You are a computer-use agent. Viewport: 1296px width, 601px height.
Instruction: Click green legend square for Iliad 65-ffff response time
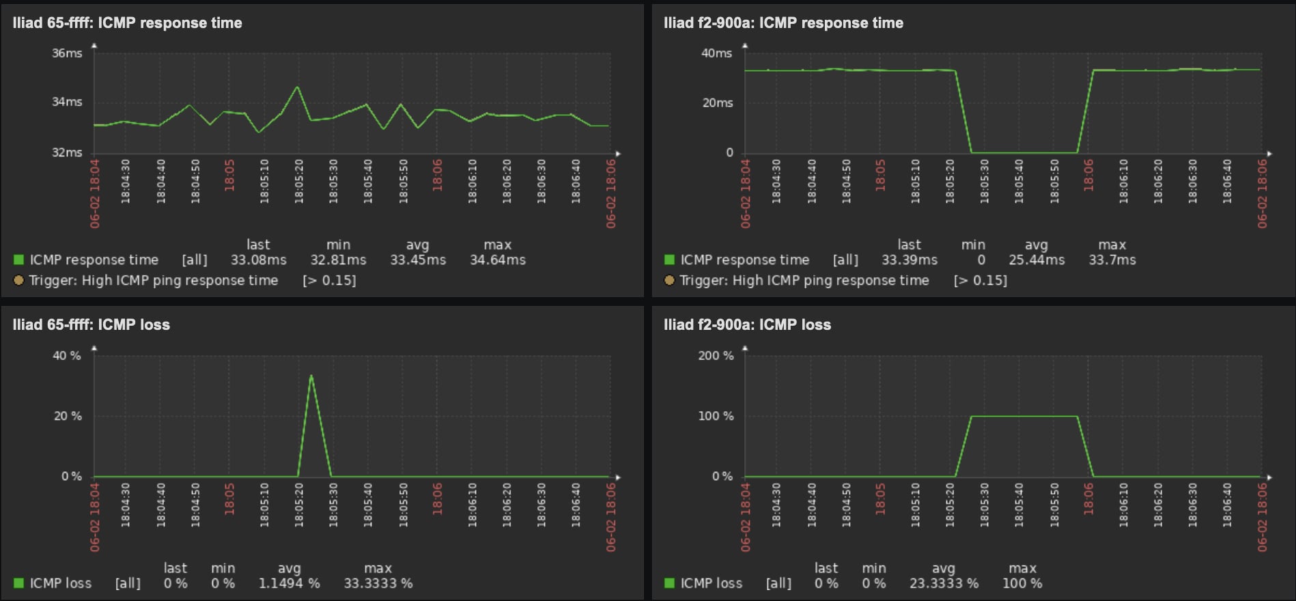[19, 260]
